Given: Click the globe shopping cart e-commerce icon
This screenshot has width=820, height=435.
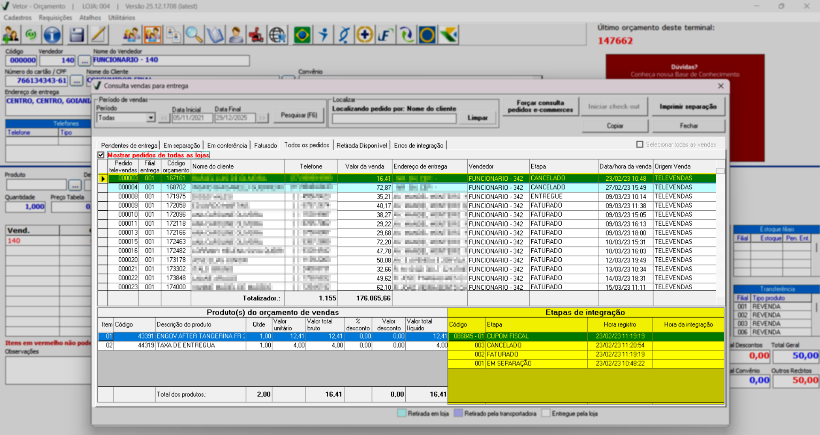Looking at the screenshot, I should 278,35.
